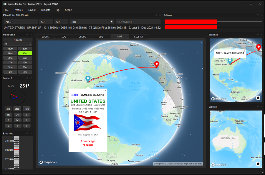Switch to the LOG tab

(64, 37)
